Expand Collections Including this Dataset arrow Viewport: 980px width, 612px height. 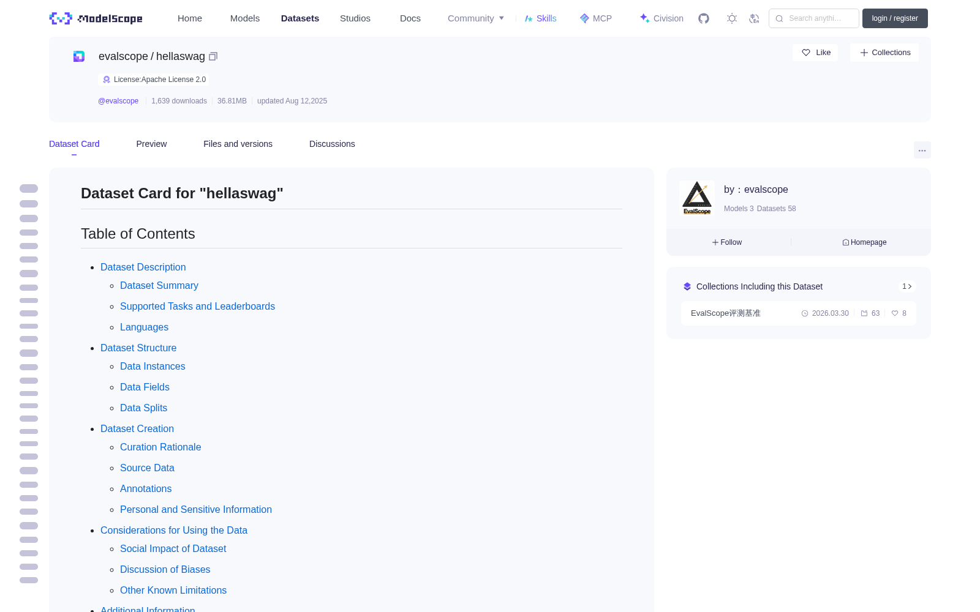tap(907, 286)
